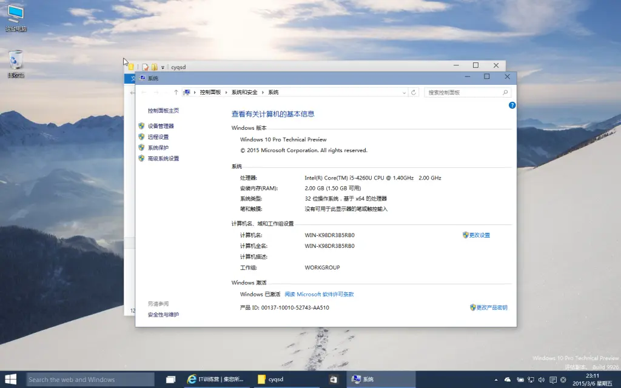Click Advanced system settings shield icon
Screen dimensions: 621x388
coord(141,158)
